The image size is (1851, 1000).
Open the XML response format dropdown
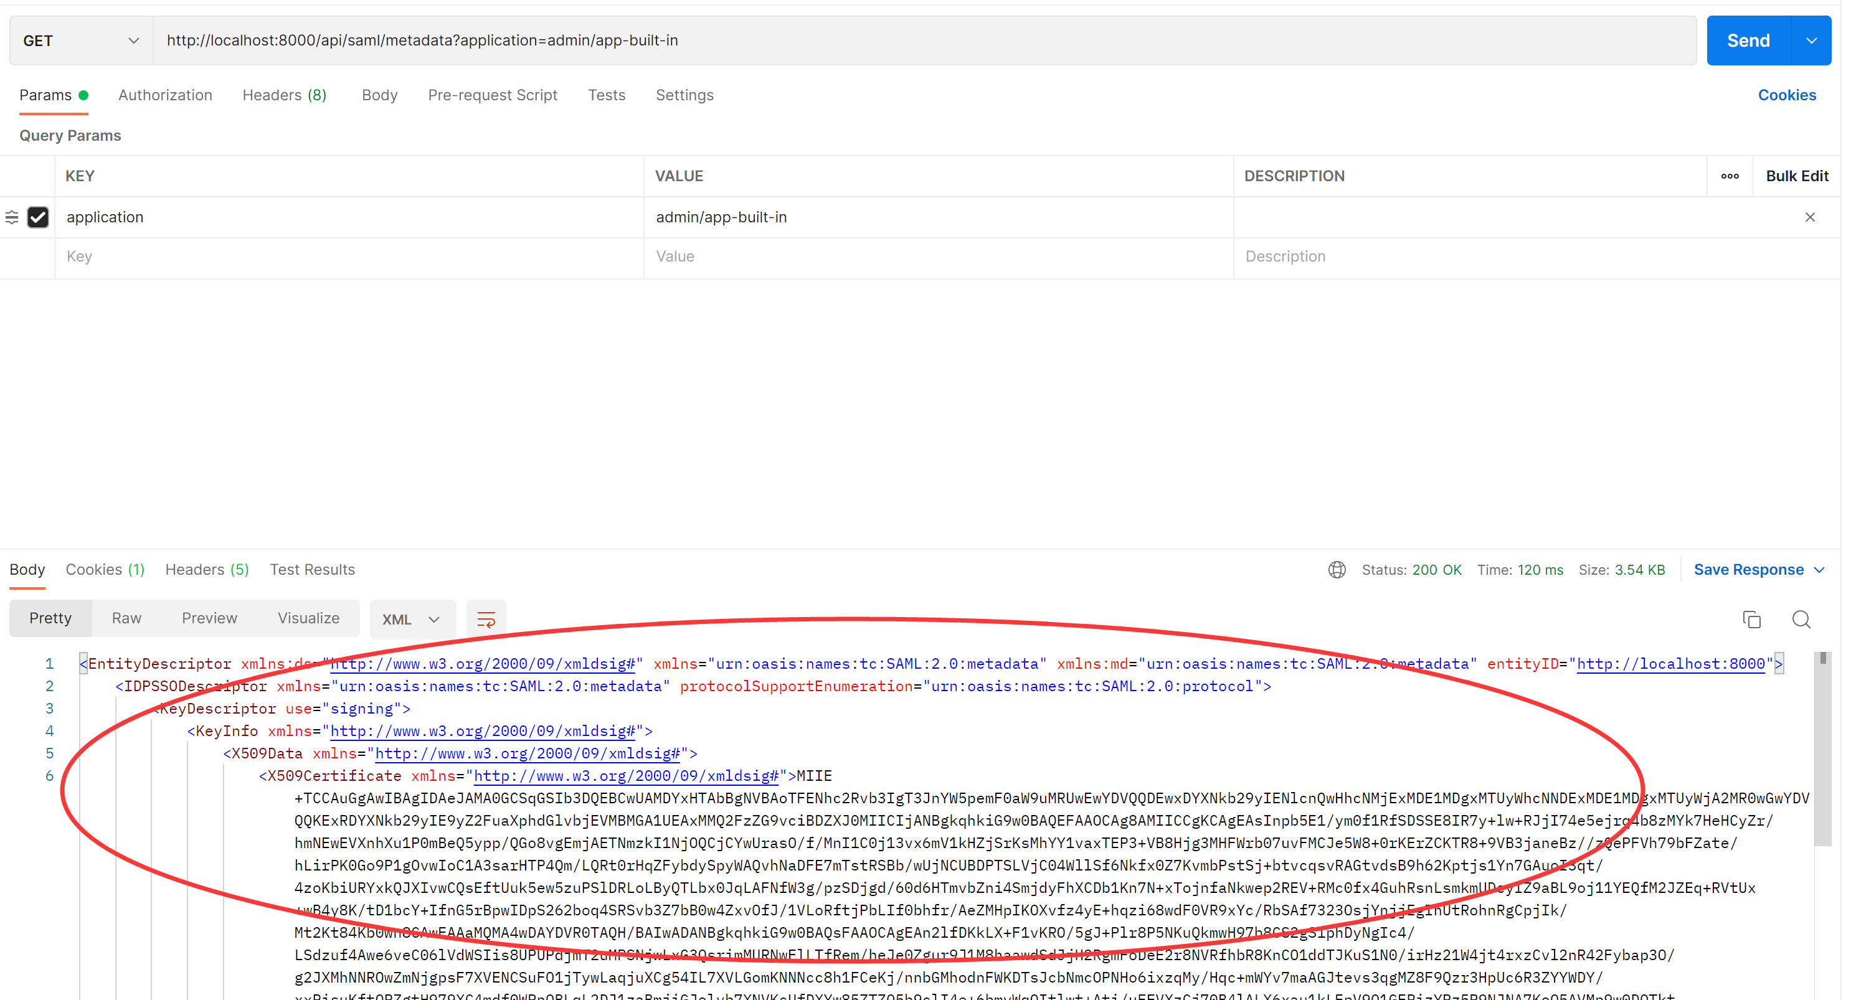pyautogui.click(x=412, y=618)
